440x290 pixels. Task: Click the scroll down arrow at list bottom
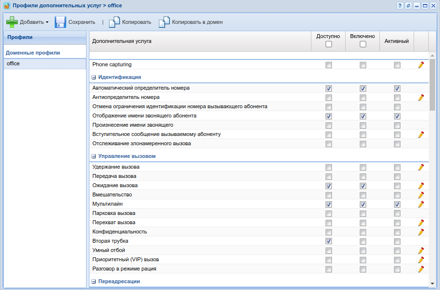point(432,283)
